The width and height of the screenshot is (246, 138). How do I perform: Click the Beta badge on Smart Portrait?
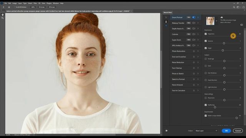189,17
